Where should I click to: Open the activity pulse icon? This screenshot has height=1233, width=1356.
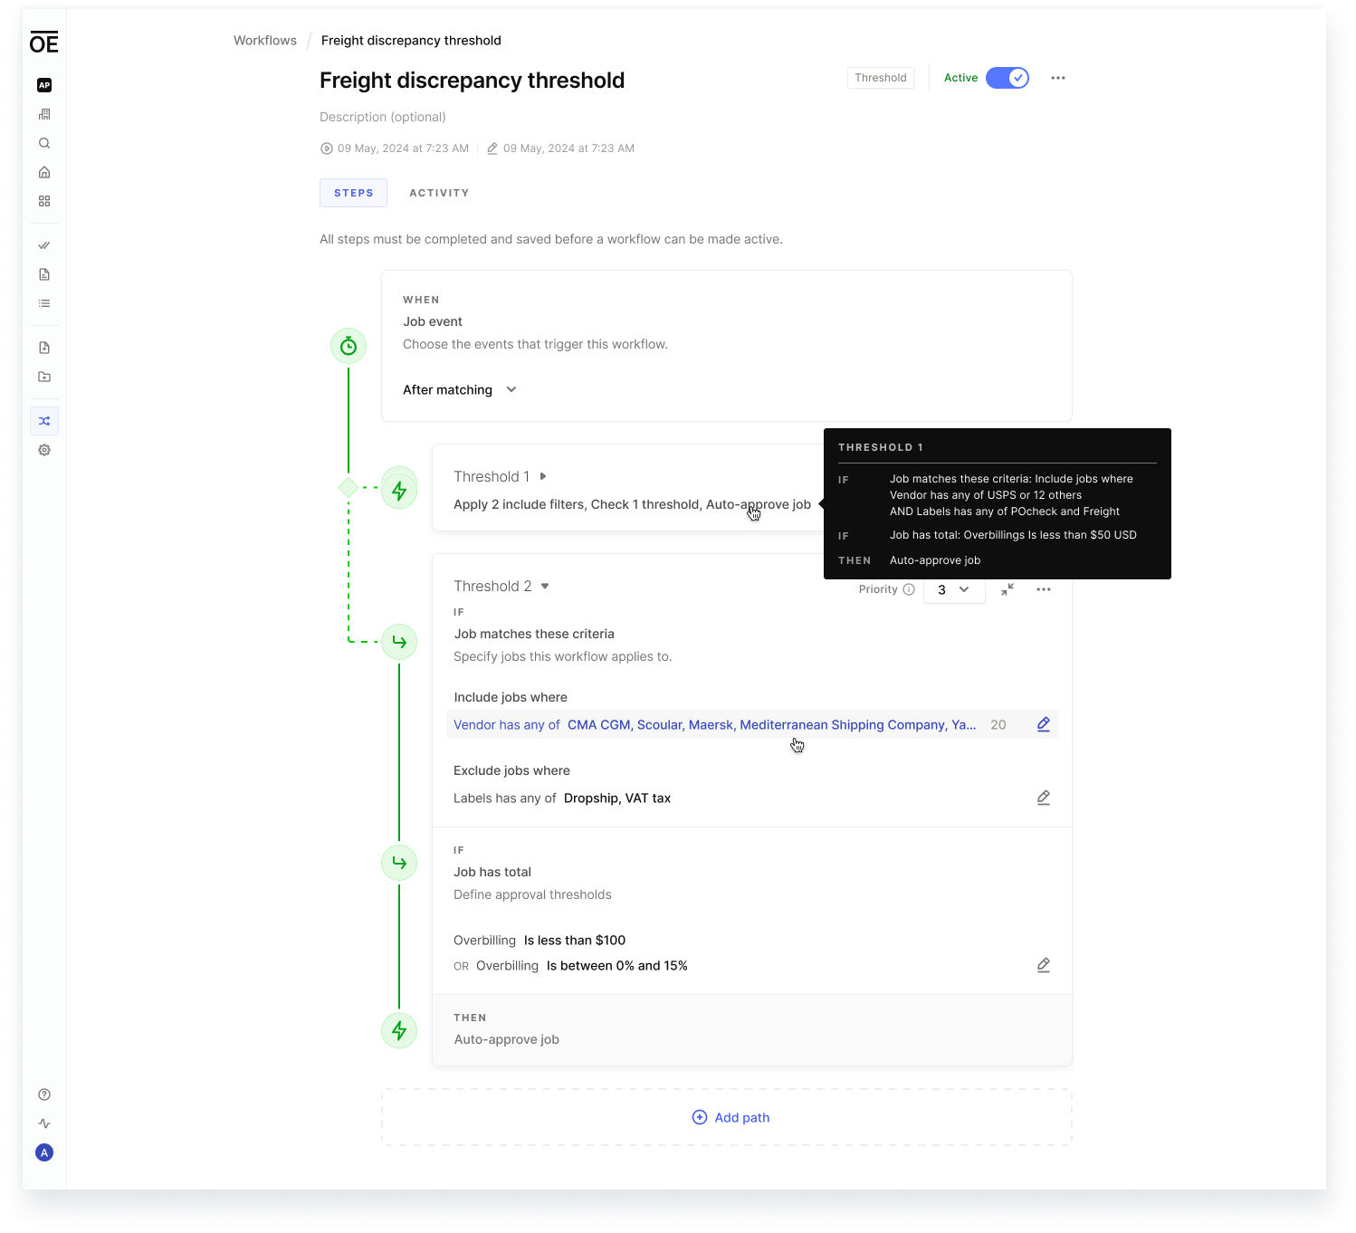(x=44, y=1123)
